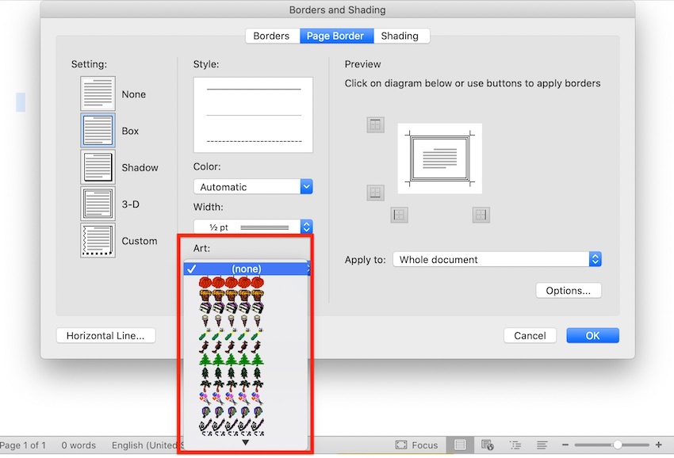Screen dimensions: 674x458
Task: Select the None border setting
Action: [97, 94]
